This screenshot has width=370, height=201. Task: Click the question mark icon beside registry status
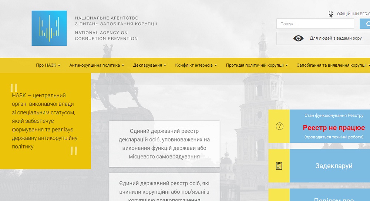point(279,126)
